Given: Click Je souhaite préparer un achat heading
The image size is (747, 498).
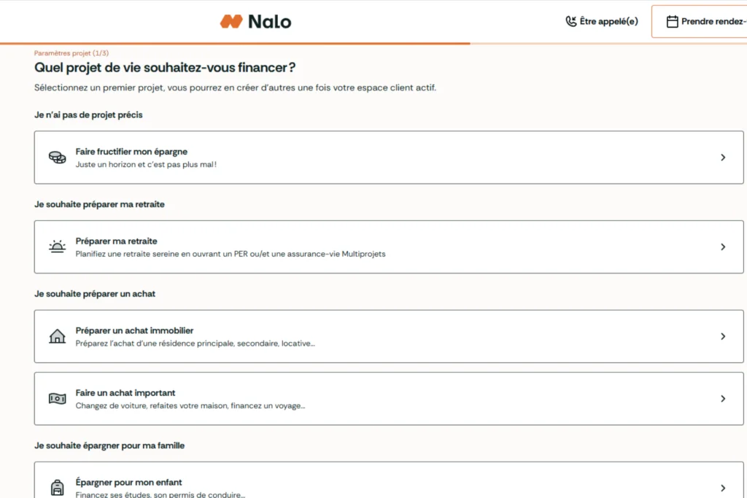Looking at the screenshot, I should point(95,294).
